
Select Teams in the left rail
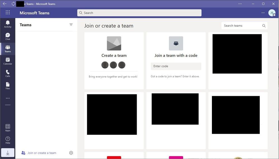[8, 49]
